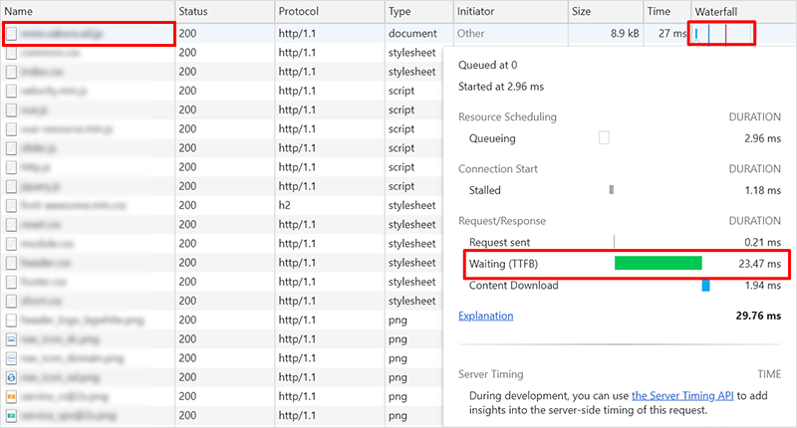Open the Explanation link in timing panel
Viewport: 797px width, 428px height.
point(486,316)
